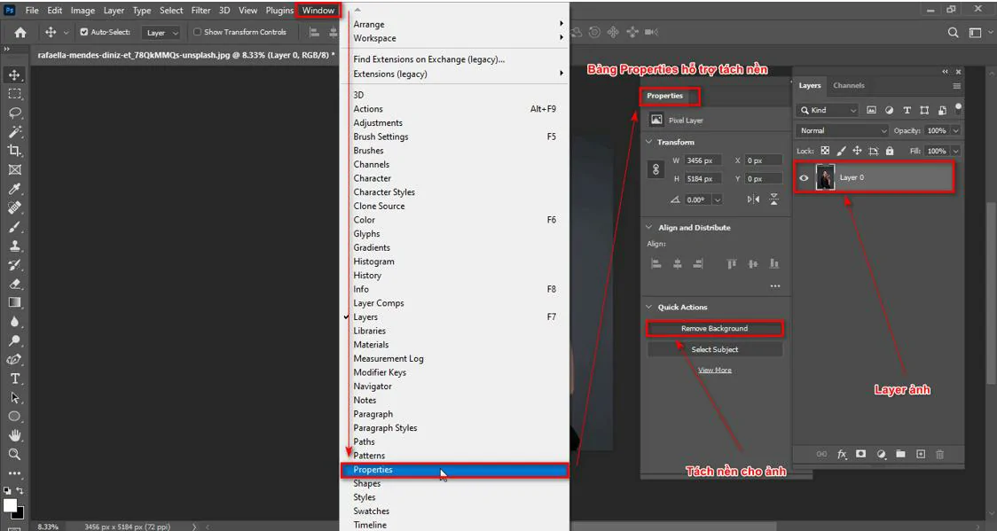Switch to the Channels tab
The image size is (997, 531).
click(849, 85)
